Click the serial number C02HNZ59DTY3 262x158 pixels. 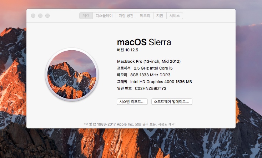[151, 88]
